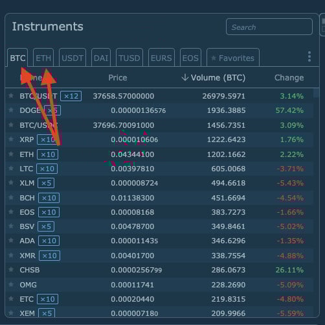Mark XRP as a favorite
The width and height of the screenshot is (325, 325).
[x=11, y=139]
